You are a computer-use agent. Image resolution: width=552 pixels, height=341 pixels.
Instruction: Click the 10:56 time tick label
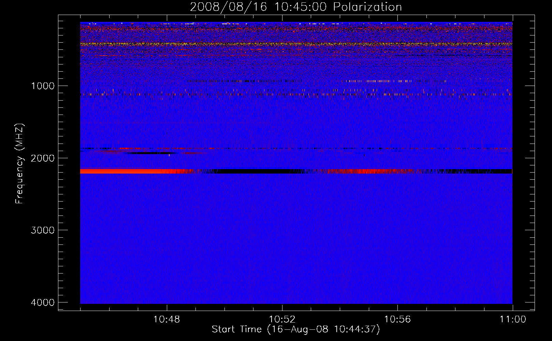point(397,320)
